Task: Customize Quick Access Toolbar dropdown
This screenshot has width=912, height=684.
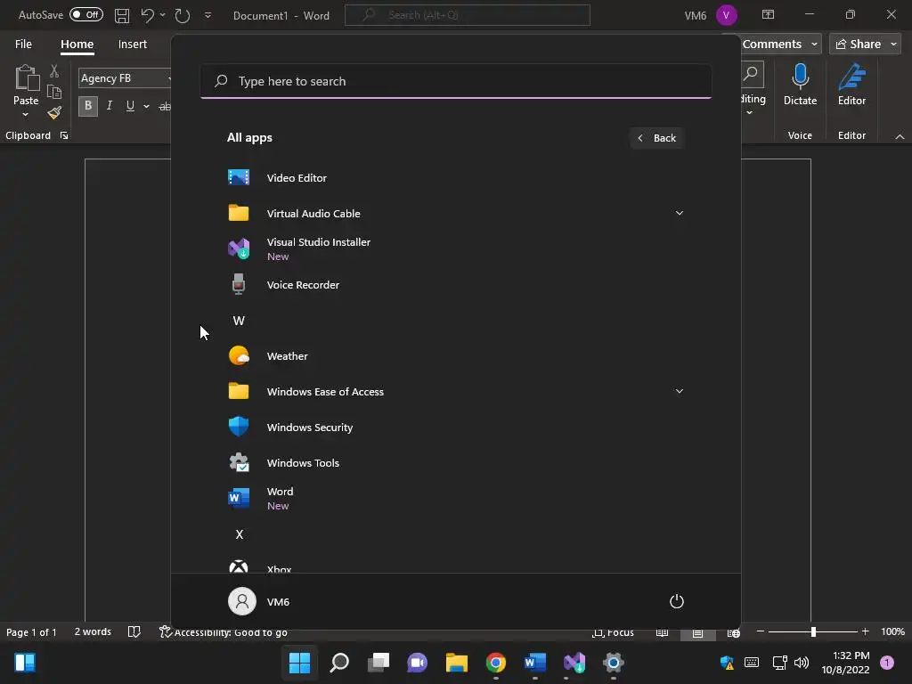Action: (208, 16)
